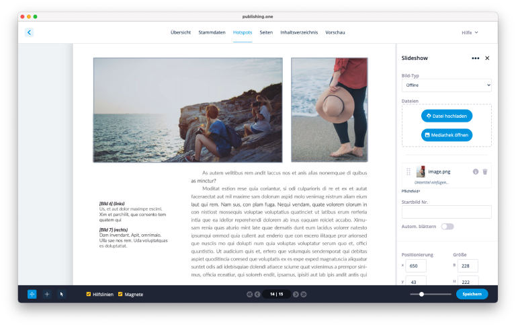Show info for image.png
The height and width of the screenshot is (327, 516).
pyautogui.click(x=476, y=172)
